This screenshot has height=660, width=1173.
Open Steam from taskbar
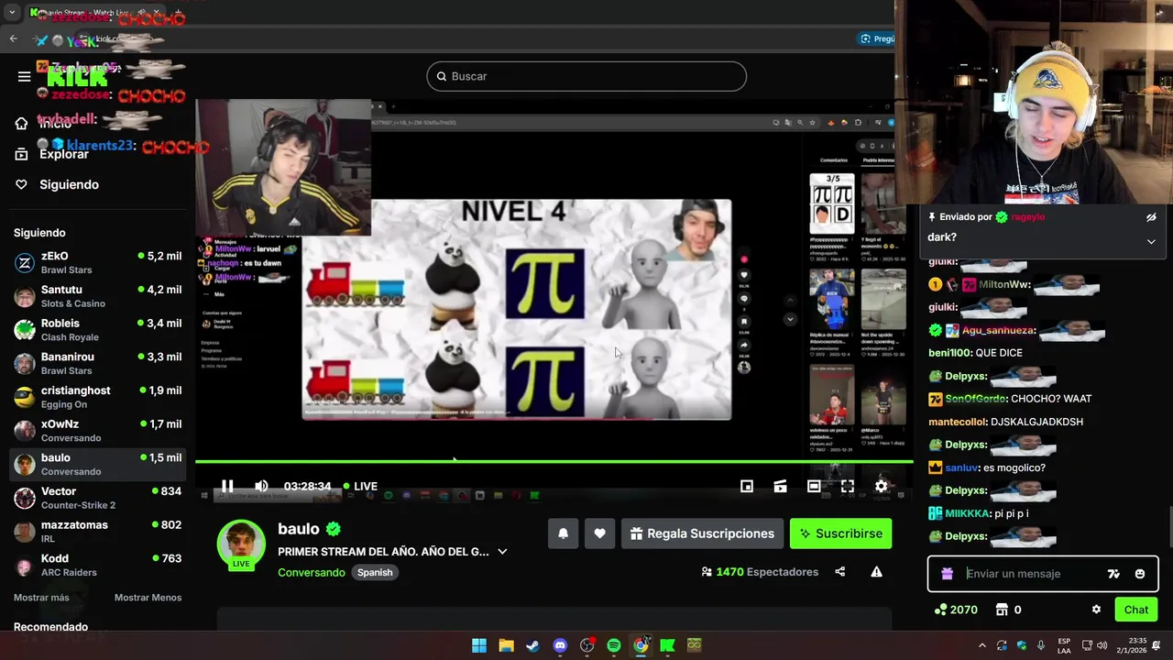(x=532, y=645)
